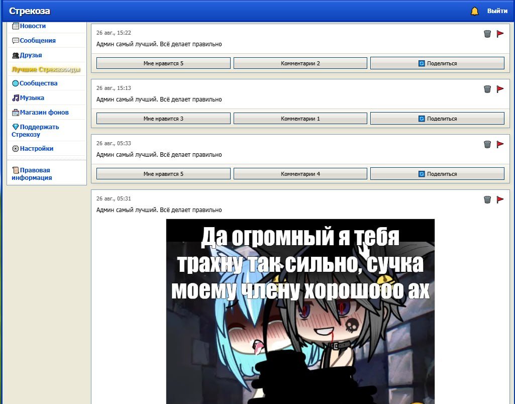
Task: Report the 05:31 post with flag icon
Action: click(500, 199)
